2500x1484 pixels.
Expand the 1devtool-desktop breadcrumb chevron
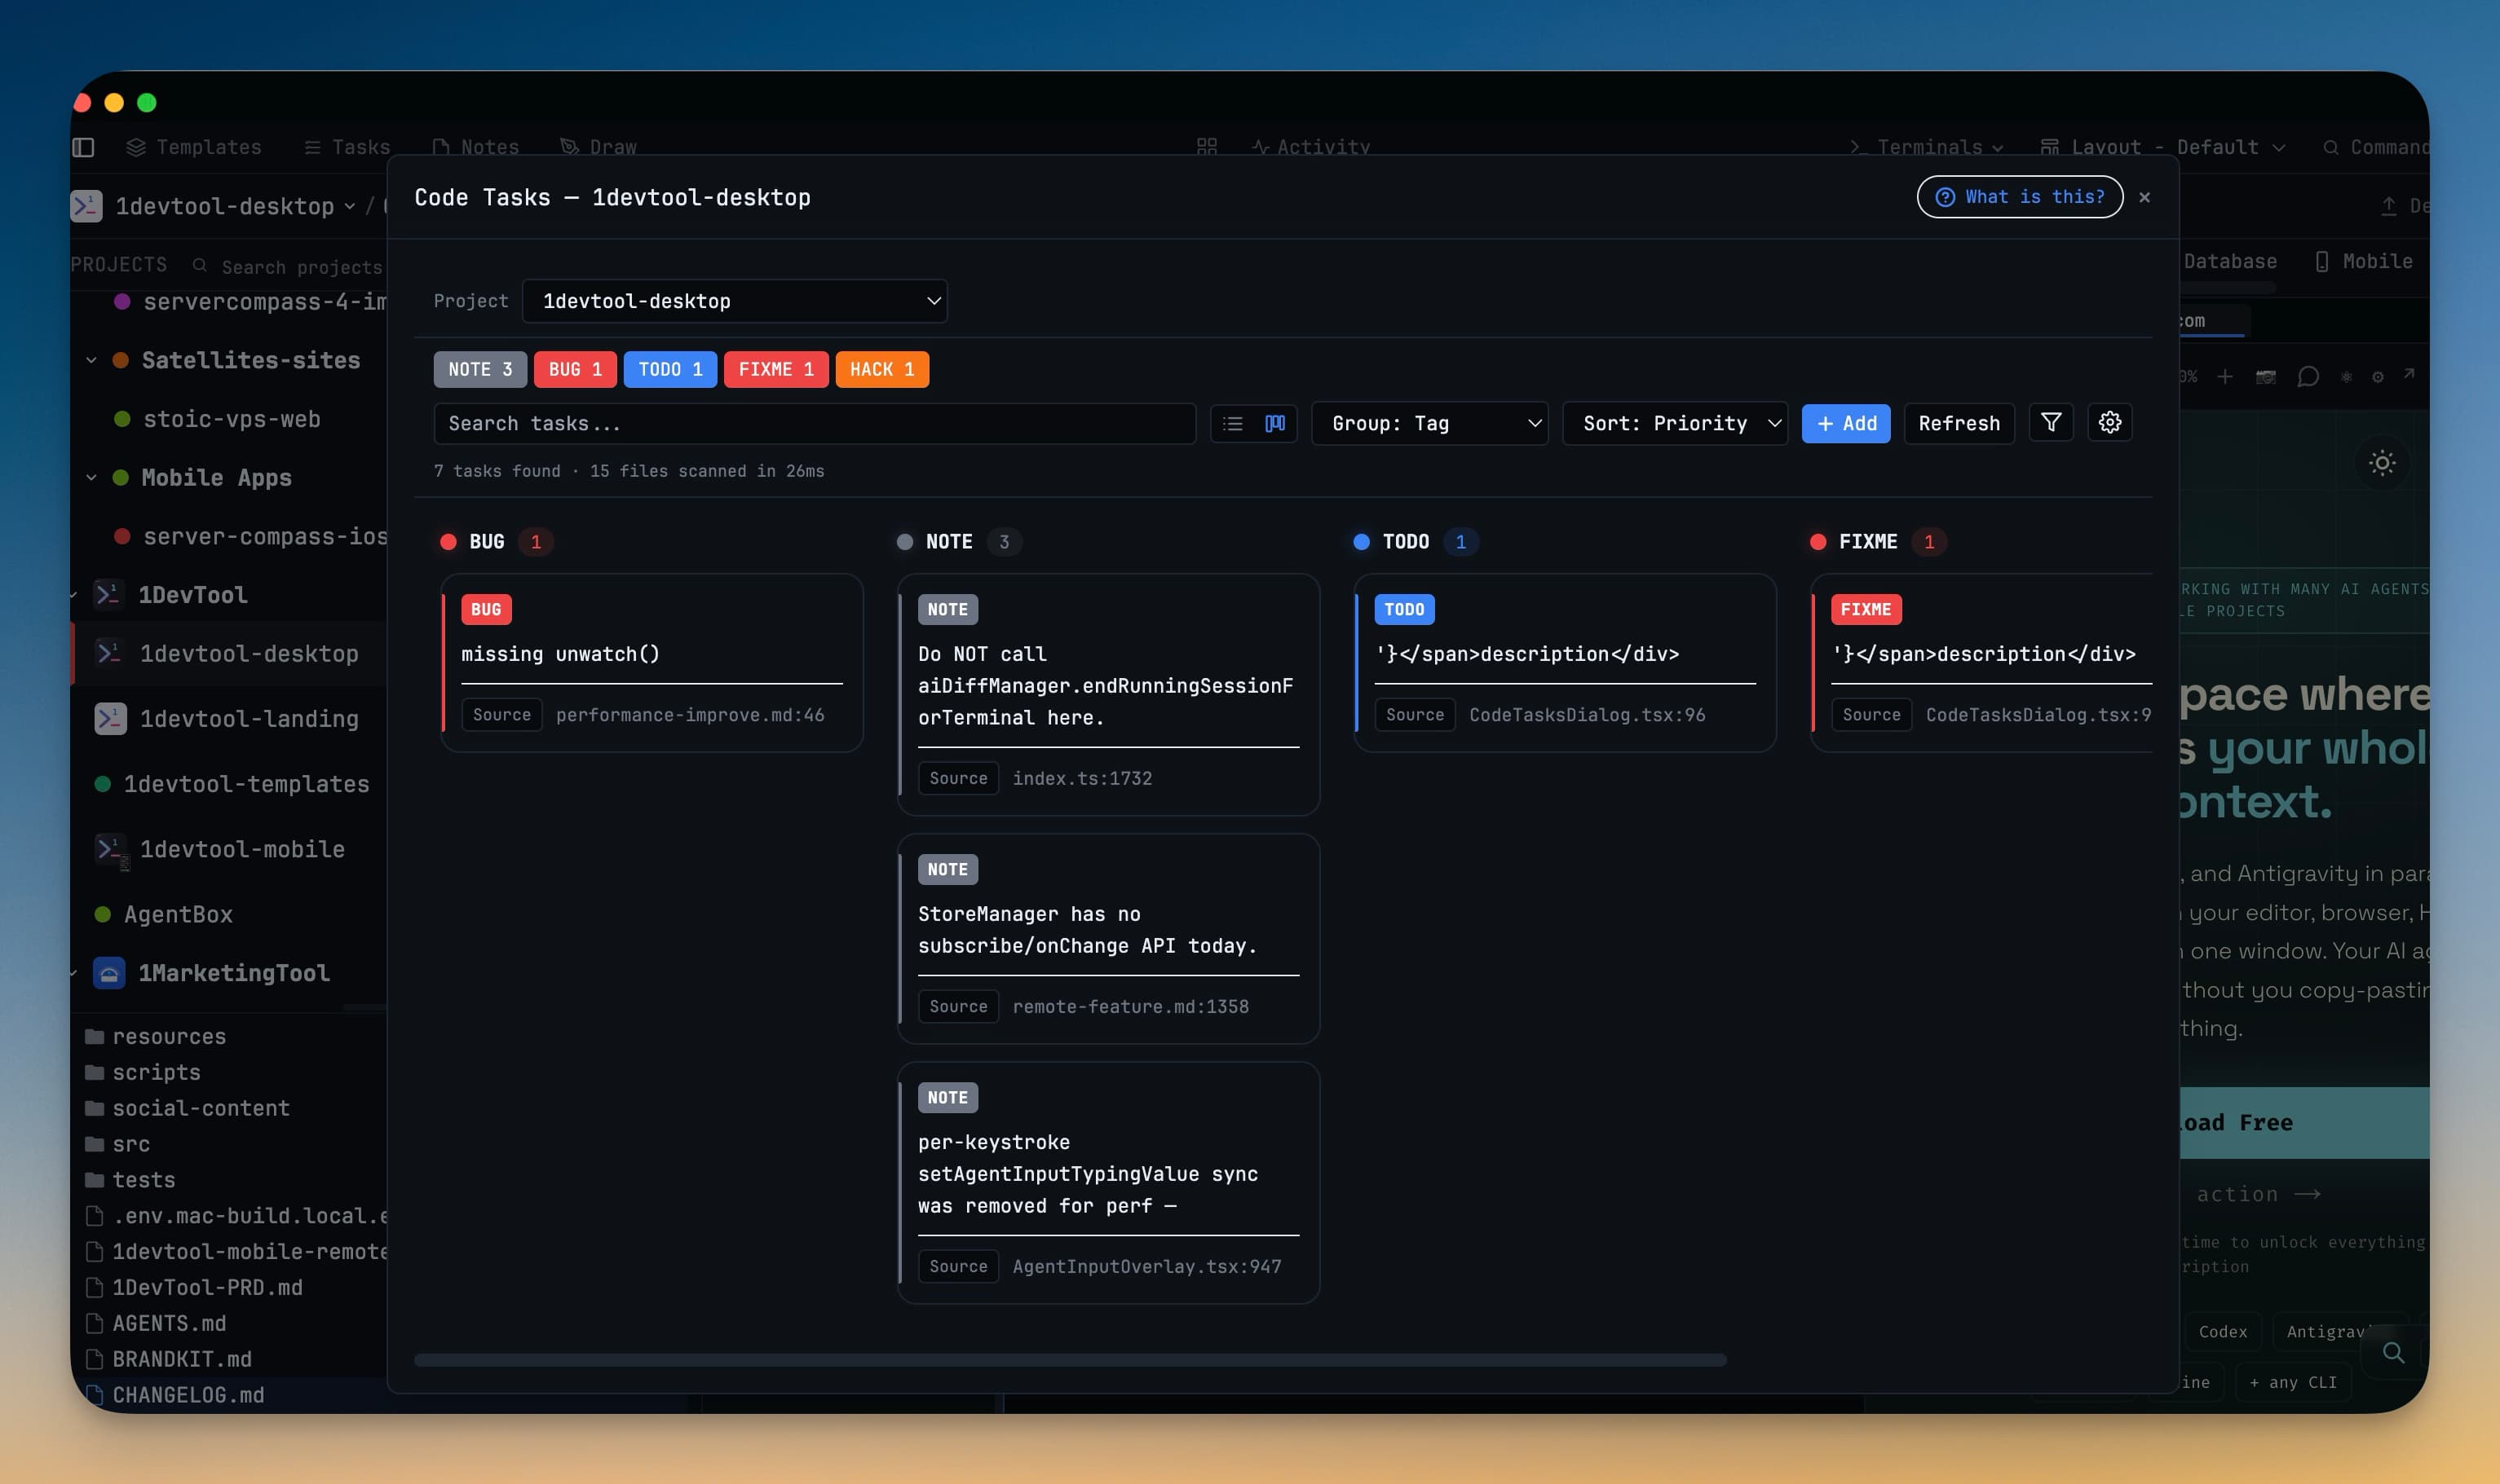click(349, 206)
